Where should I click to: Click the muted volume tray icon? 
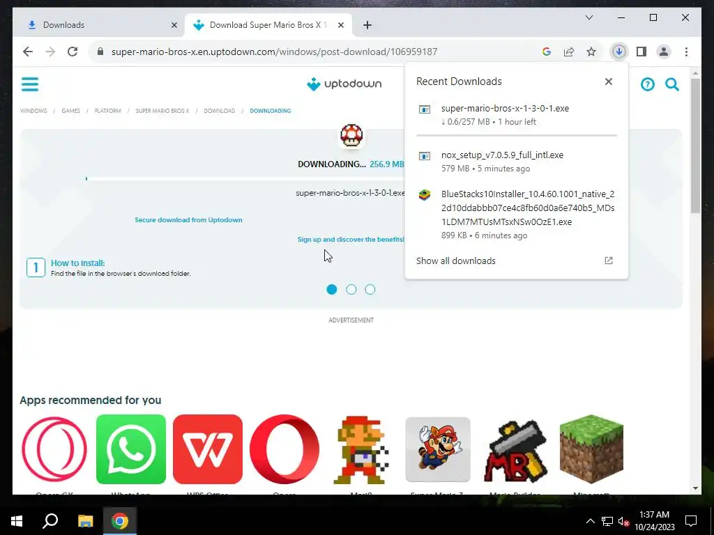(623, 521)
